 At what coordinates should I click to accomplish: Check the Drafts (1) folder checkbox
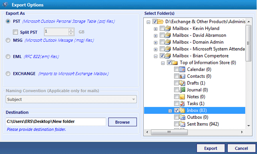(x=177, y=83)
